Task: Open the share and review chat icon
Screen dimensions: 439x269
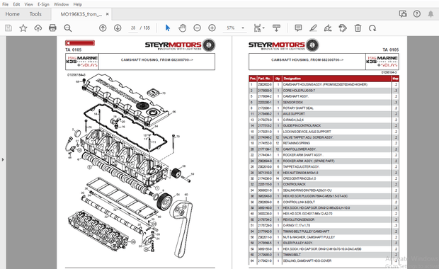Action: pos(403,14)
